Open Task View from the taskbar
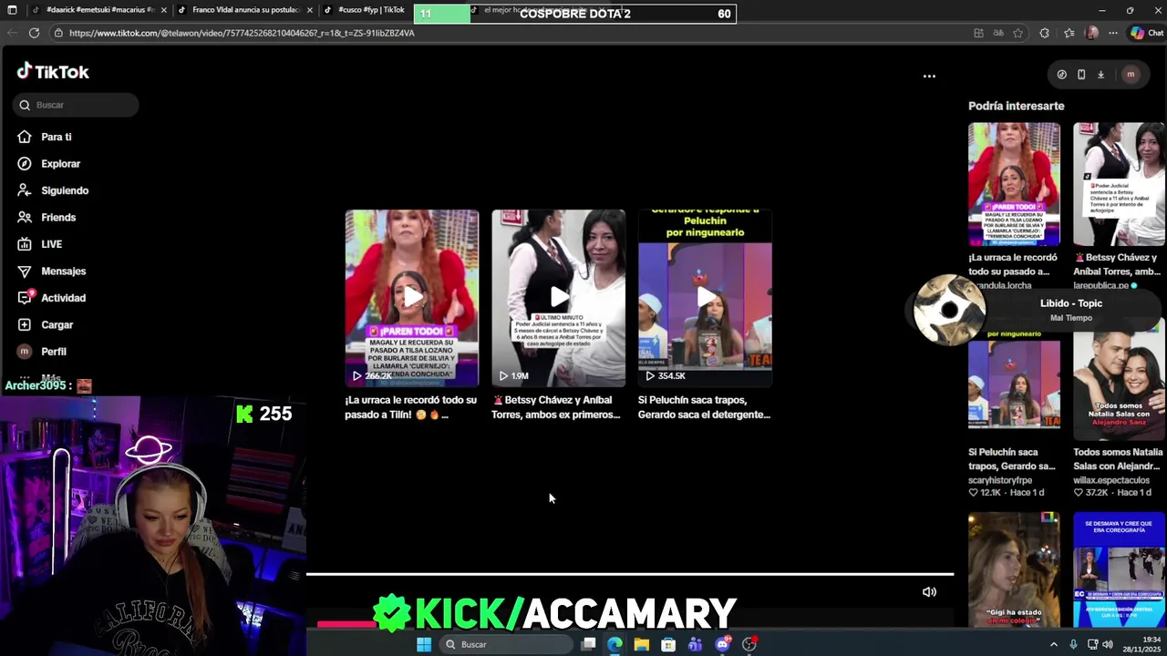This screenshot has height=656, width=1167. 589,644
